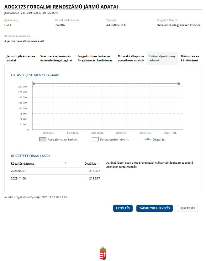Screen dimensions: 206x261
Task: Click the TÁRHELYBE HELYEZÉS button
Action: pyautogui.click(x=154, y=208)
